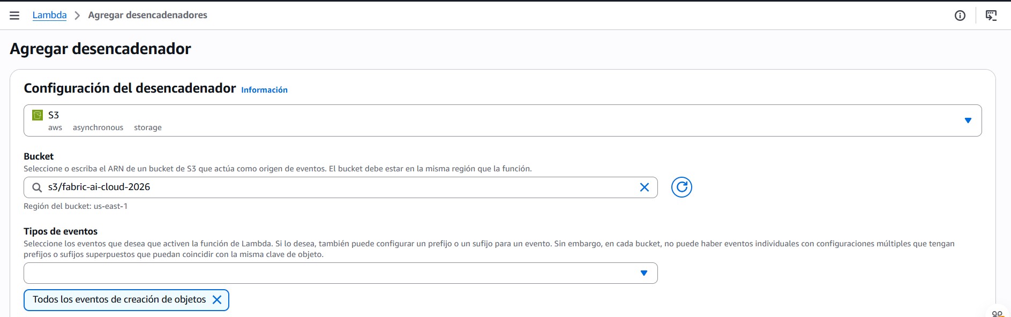Go to the Lambda breadcrumb link
Image resolution: width=1011 pixels, height=317 pixels.
49,15
